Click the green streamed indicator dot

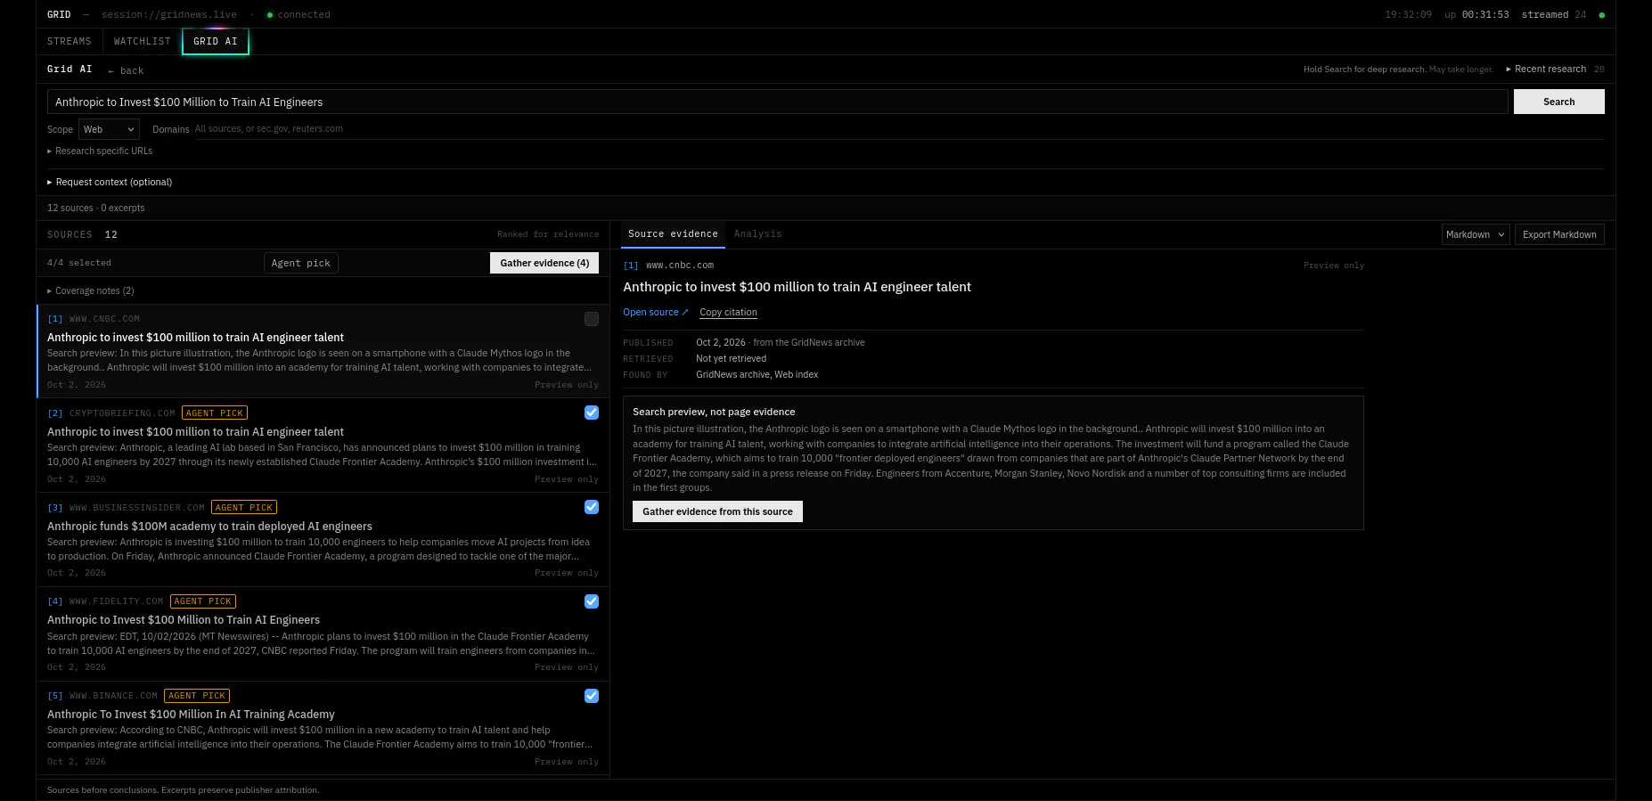pyautogui.click(x=1601, y=15)
